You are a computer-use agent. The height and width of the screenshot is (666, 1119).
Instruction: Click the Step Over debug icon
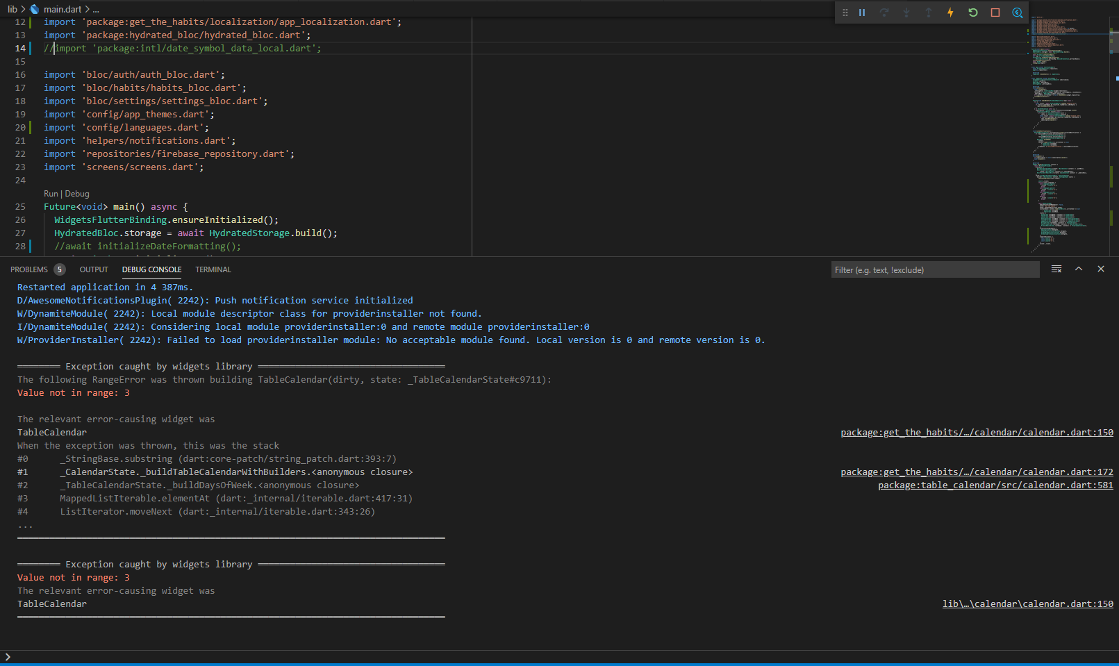coord(885,12)
